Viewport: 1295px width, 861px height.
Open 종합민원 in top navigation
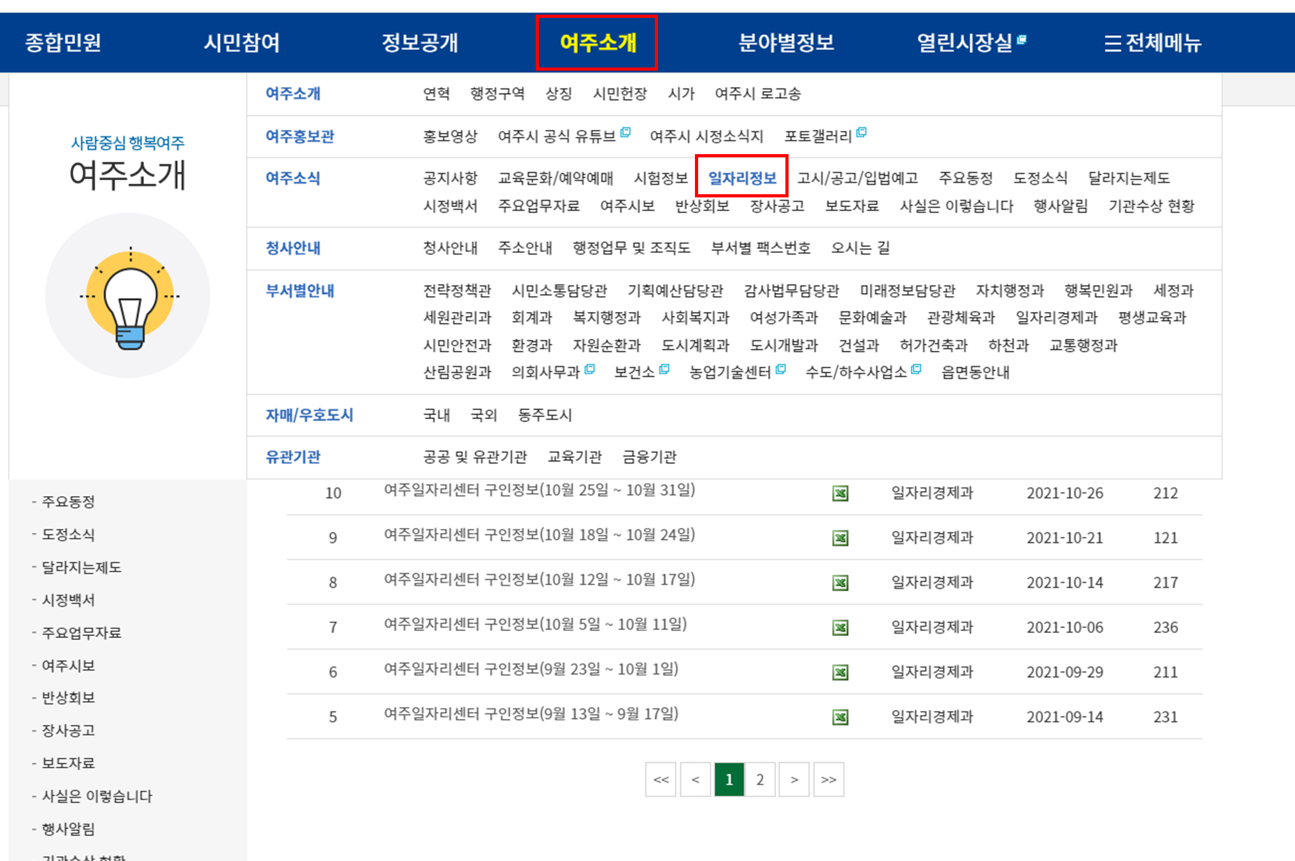[63, 43]
